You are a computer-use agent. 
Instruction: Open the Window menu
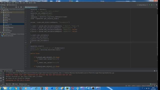click(30, 3)
